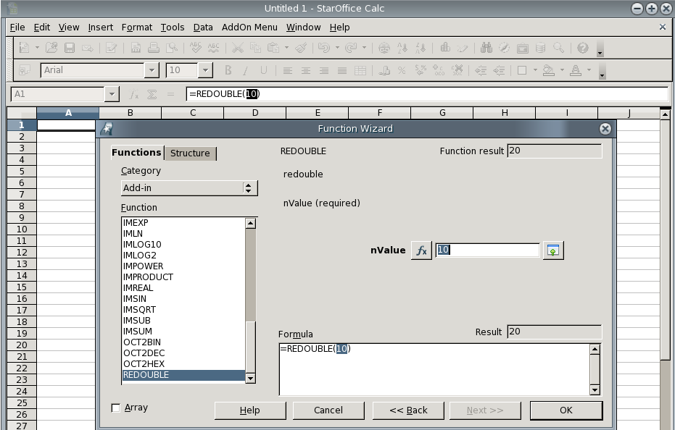Select OCT2HEX in the function list
675x430 pixels.
click(x=184, y=364)
